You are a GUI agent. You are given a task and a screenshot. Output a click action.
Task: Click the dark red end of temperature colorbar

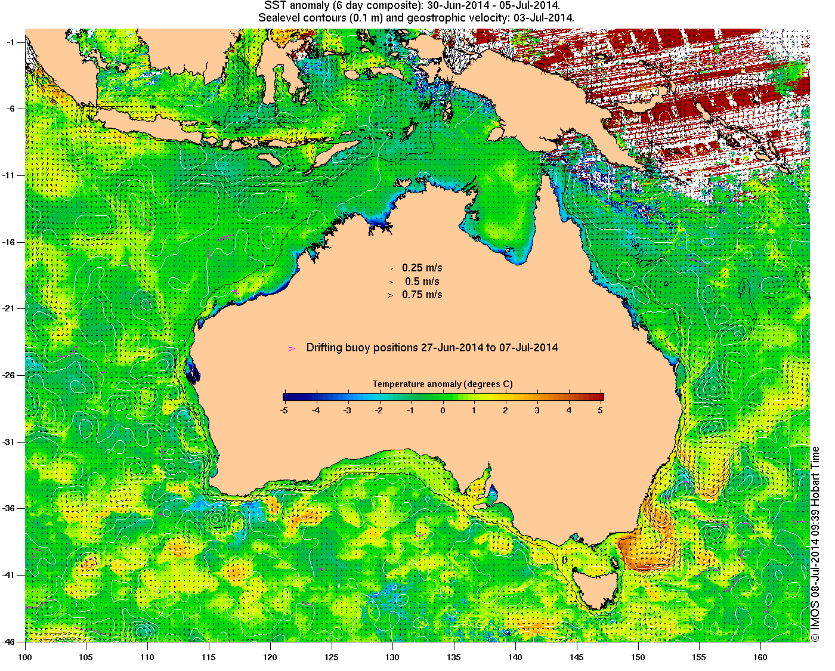tap(599, 397)
